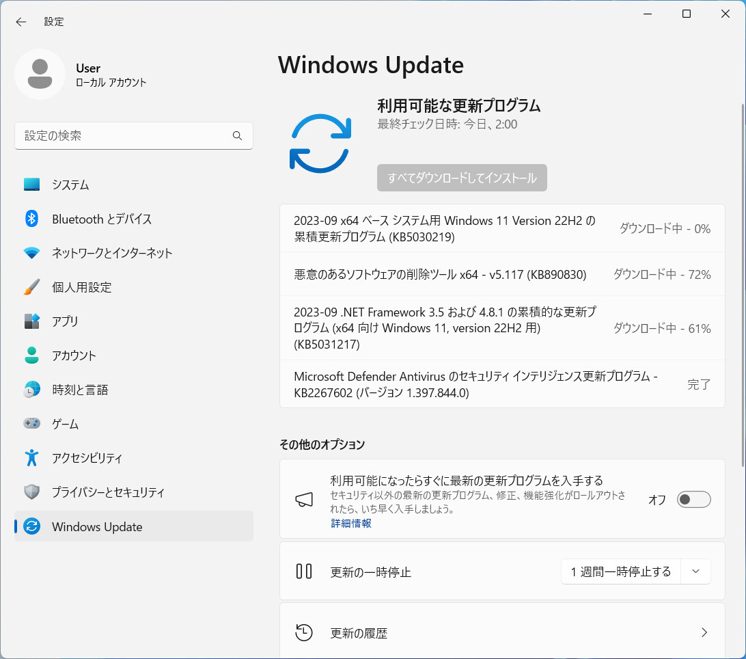Click the privacy shield icon
The image size is (746, 659).
pyautogui.click(x=32, y=492)
